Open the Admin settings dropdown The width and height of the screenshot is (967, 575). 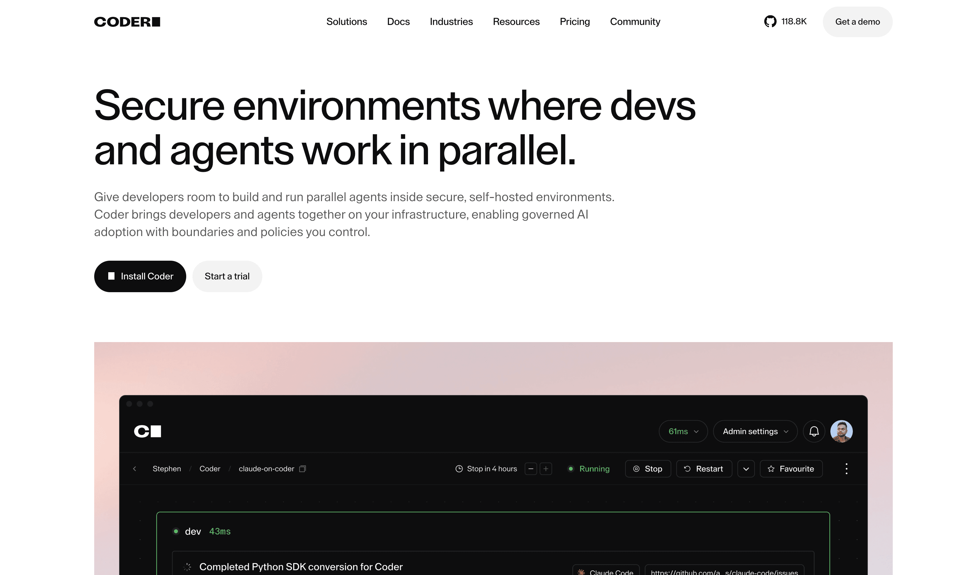(755, 431)
